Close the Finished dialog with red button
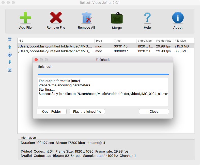 tap(36, 60)
